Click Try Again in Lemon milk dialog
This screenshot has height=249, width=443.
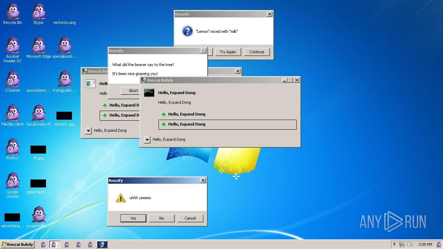(x=228, y=52)
